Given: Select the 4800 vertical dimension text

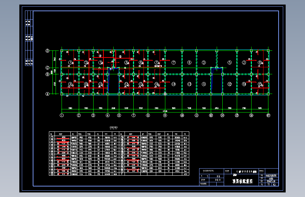Looking at the screenshot, I should pos(55,84).
